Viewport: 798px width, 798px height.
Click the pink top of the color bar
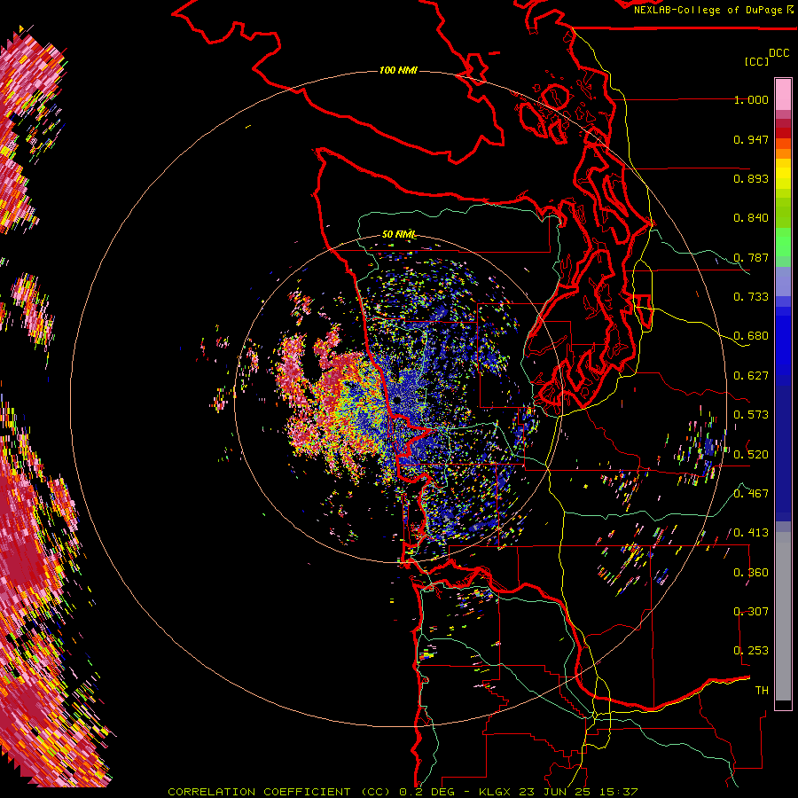(x=783, y=95)
